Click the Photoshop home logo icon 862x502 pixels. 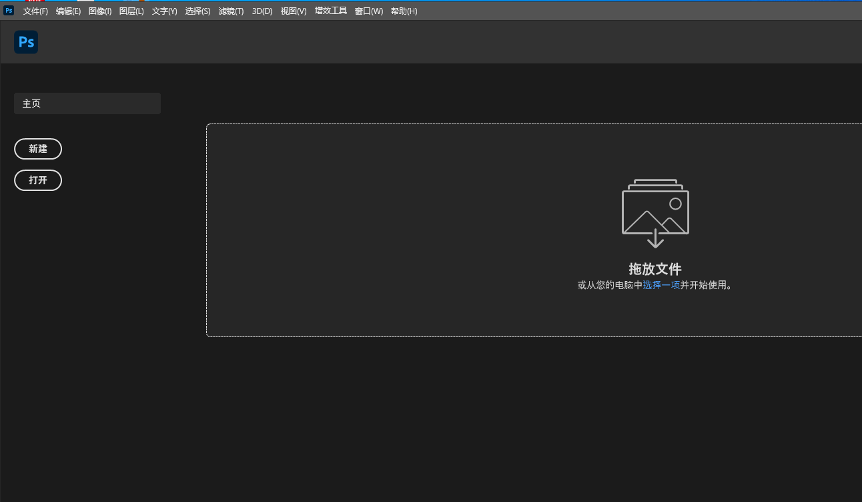26,42
